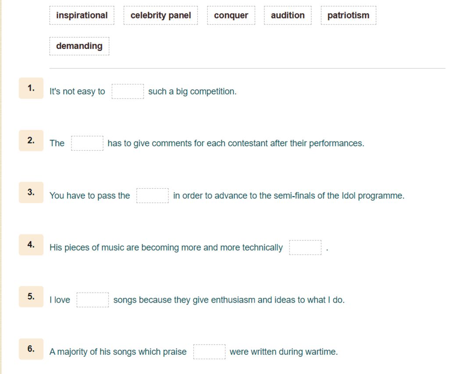Viewport: 449px width, 374px height.
Task: Select the "patriotism" word chip
Action: coord(348,15)
